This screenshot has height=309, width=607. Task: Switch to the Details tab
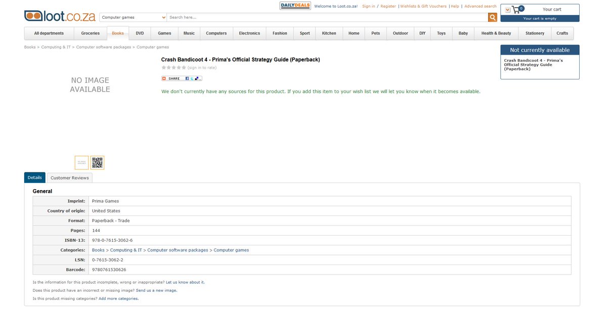click(x=35, y=178)
